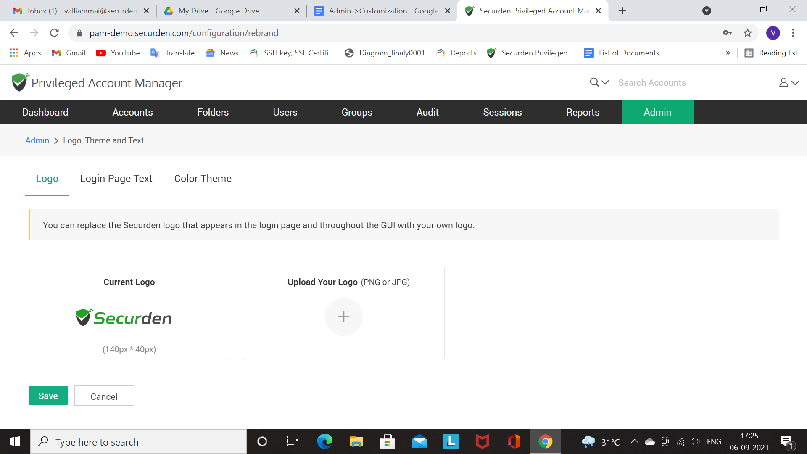Open Microsoft Edge from taskbar
807x454 pixels.
[x=324, y=441]
